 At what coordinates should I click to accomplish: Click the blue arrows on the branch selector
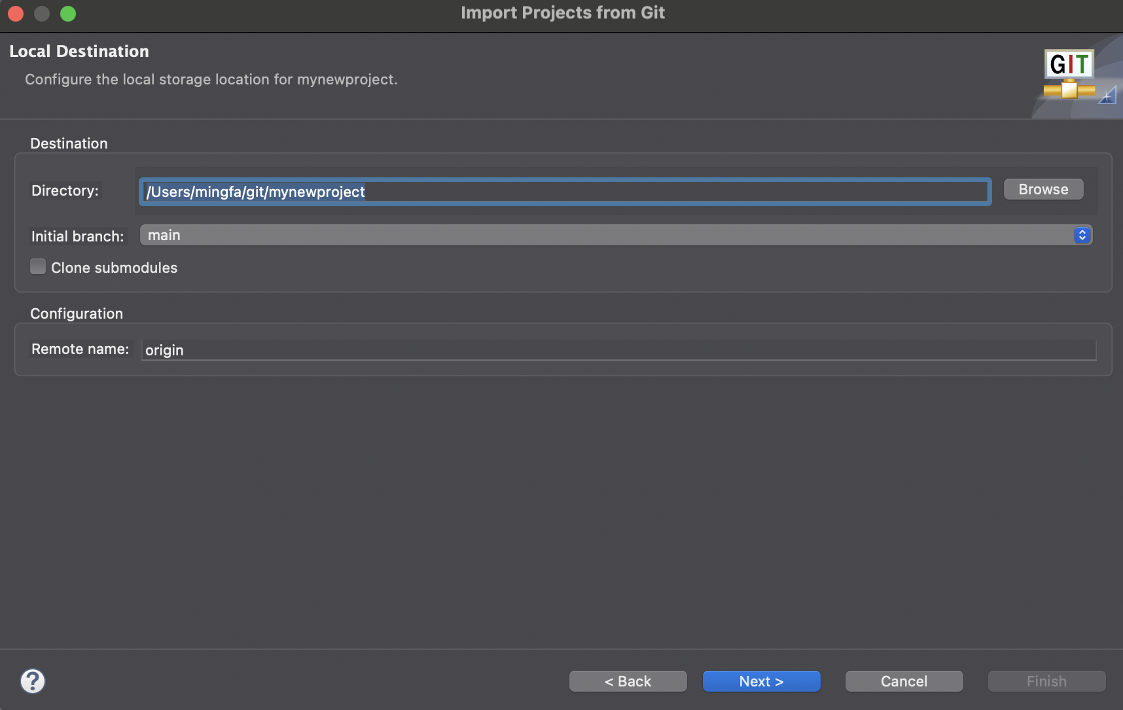(1082, 236)
